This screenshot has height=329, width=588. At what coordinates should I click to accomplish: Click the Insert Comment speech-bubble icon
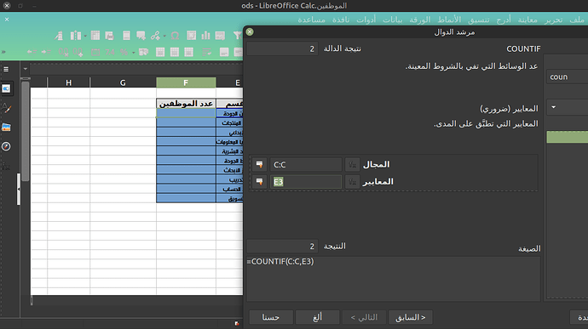pos(141,36)
